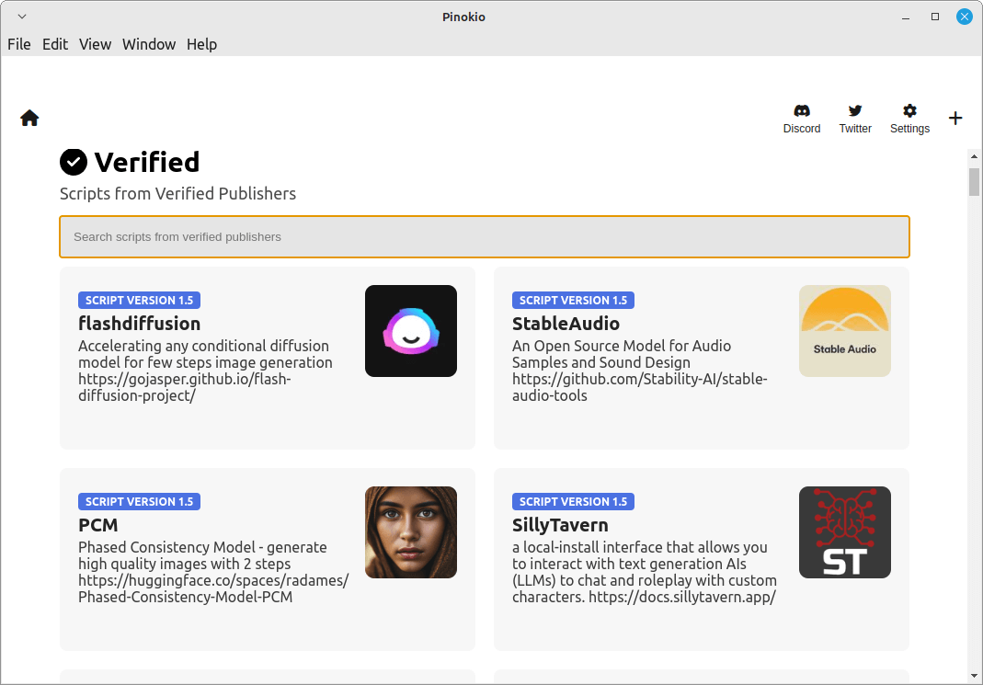Click SillyTavern's Script Version 1.5 badge
Viewport: 983px width, 685px height.
(573, 501)
